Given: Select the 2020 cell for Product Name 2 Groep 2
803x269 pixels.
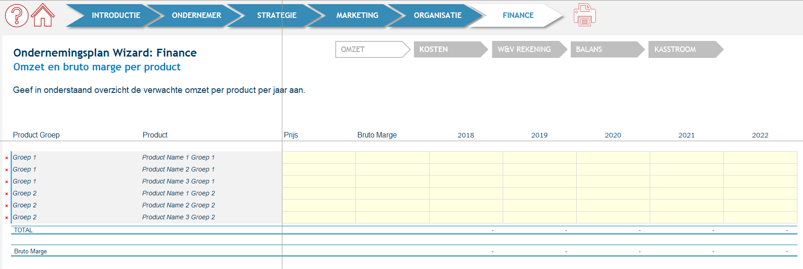Looking at the screenshot, I should (614, 205).
